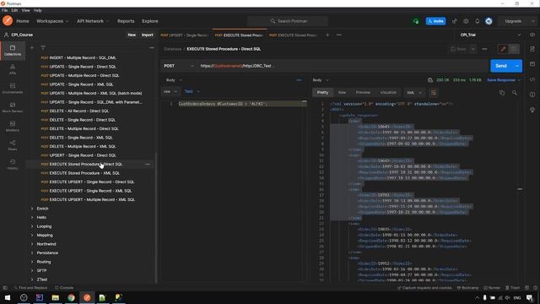540x304 pixels.
Task: Open the Send button dropdown arrow
Action: [x=517, y=66]
